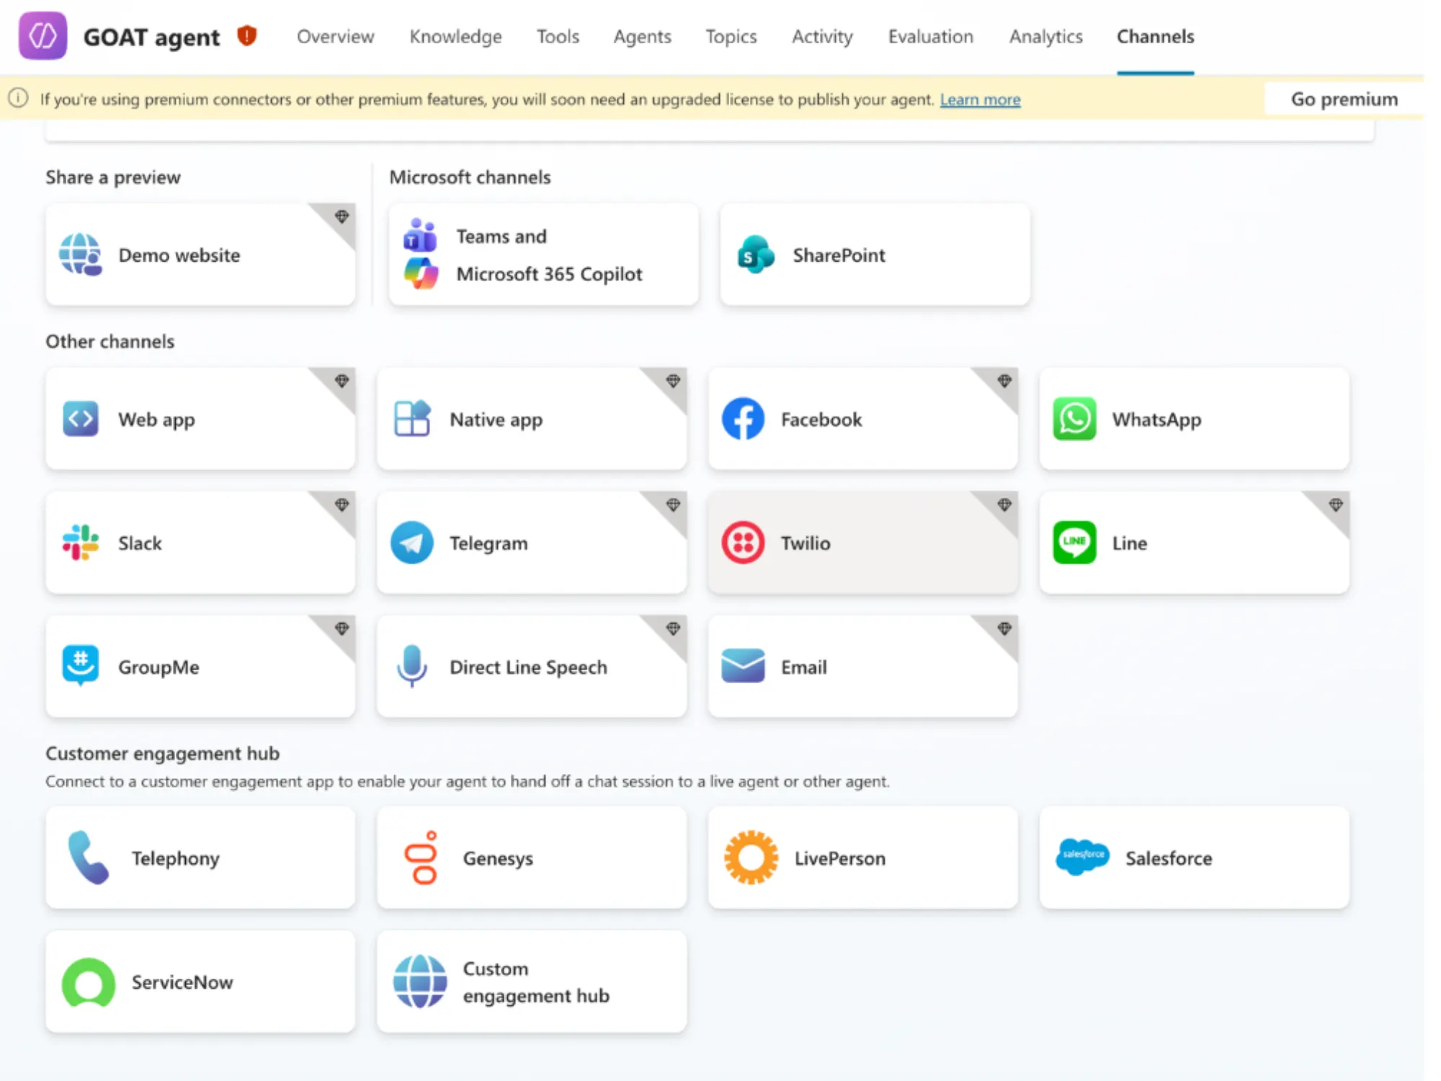Image resolution: width=1441 pixels, height=1081 pixels.
Task: Click the Telephony label
Action: pos(175,858)
